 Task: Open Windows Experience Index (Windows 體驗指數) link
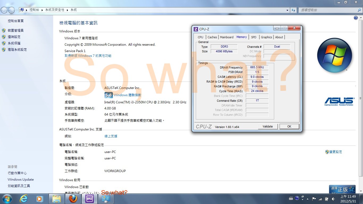[127, 95]
